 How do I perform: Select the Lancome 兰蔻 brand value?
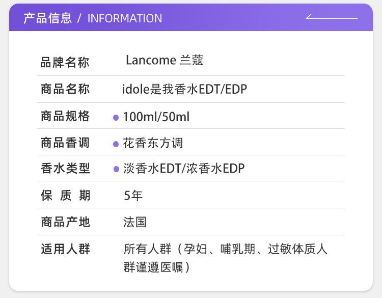165,61
